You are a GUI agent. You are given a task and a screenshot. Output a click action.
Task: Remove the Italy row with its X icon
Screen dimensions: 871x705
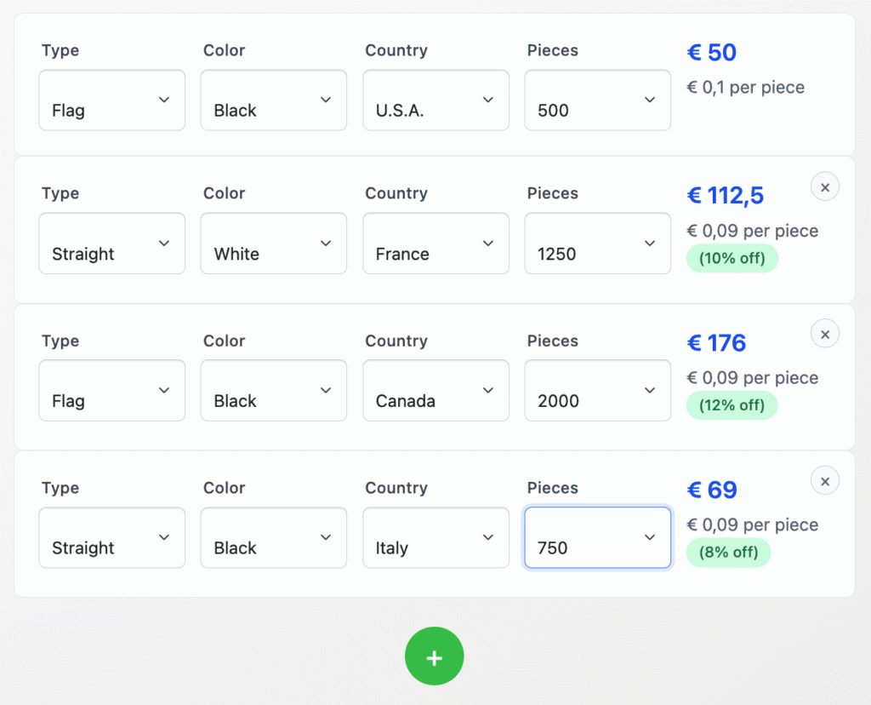(824, 481)
